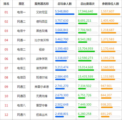122x120 pixels.
Task: Click rank number 05
Action: click(6, 50)
